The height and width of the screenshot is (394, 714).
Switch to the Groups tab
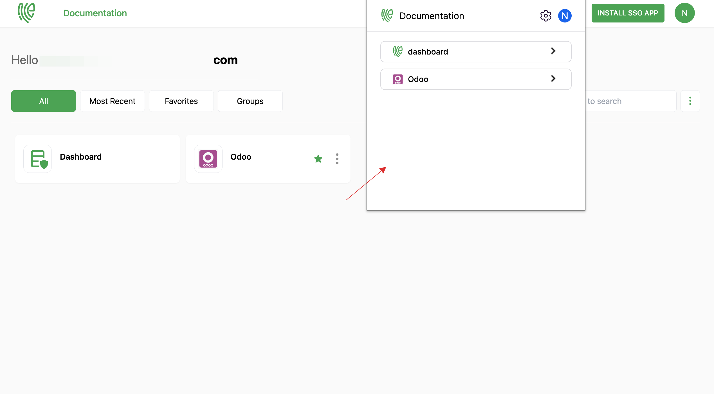(250, 101)
